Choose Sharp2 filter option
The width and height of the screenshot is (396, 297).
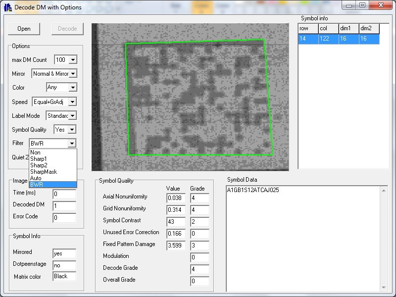tap(53, 165)
